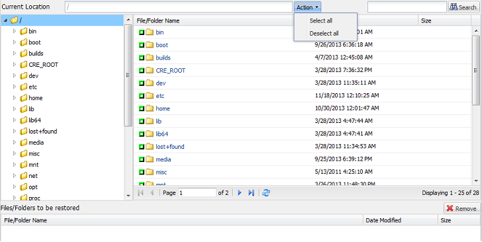Toggle green checkbox for lib row
This screenshot has width=482, height=242.
pyautogui.click(x=142, y=121)
